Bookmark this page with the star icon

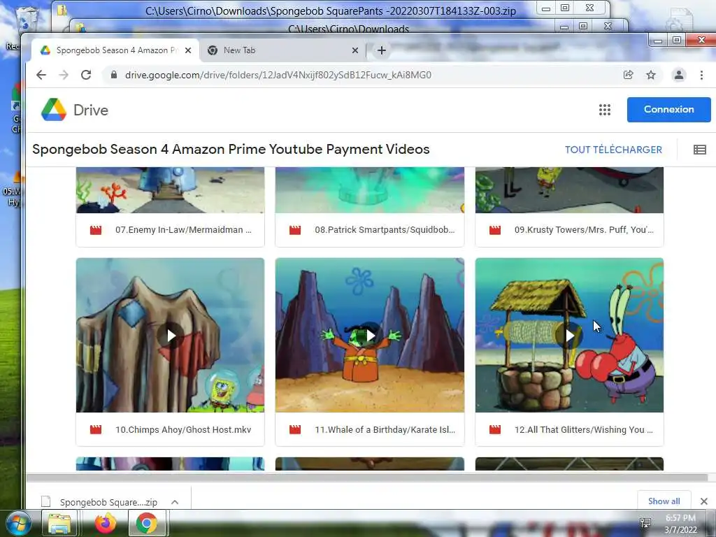[651, 75]
